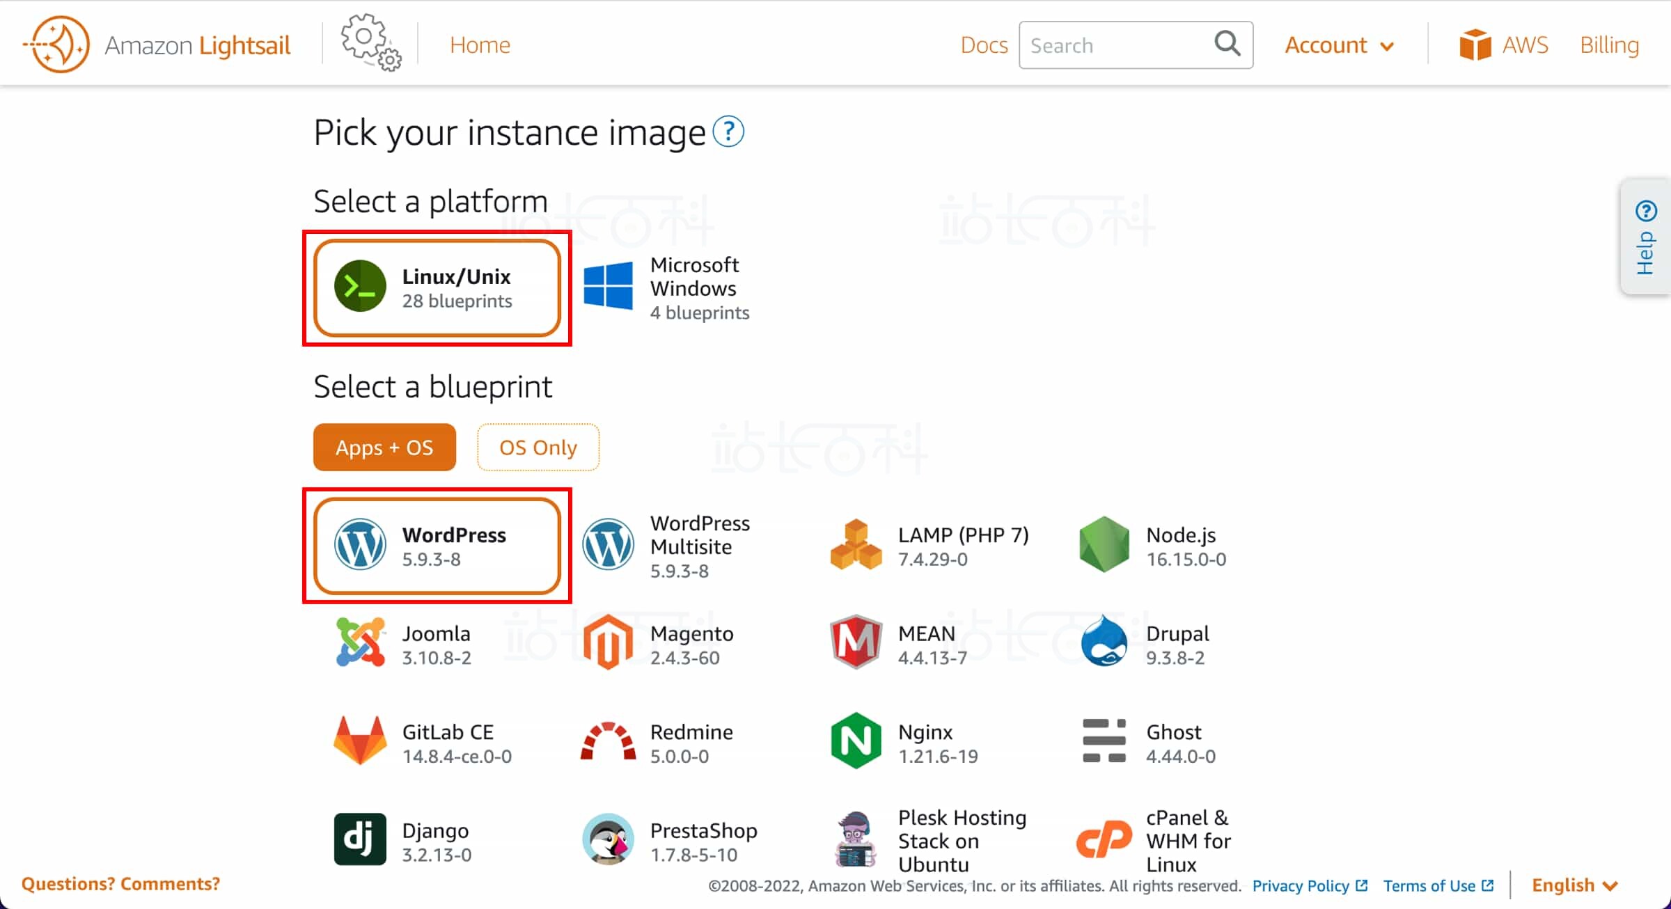The width and height of the screenshot is (1671, 909).
Task: Click the search magnifier icon
Action: pos(1227,44)
